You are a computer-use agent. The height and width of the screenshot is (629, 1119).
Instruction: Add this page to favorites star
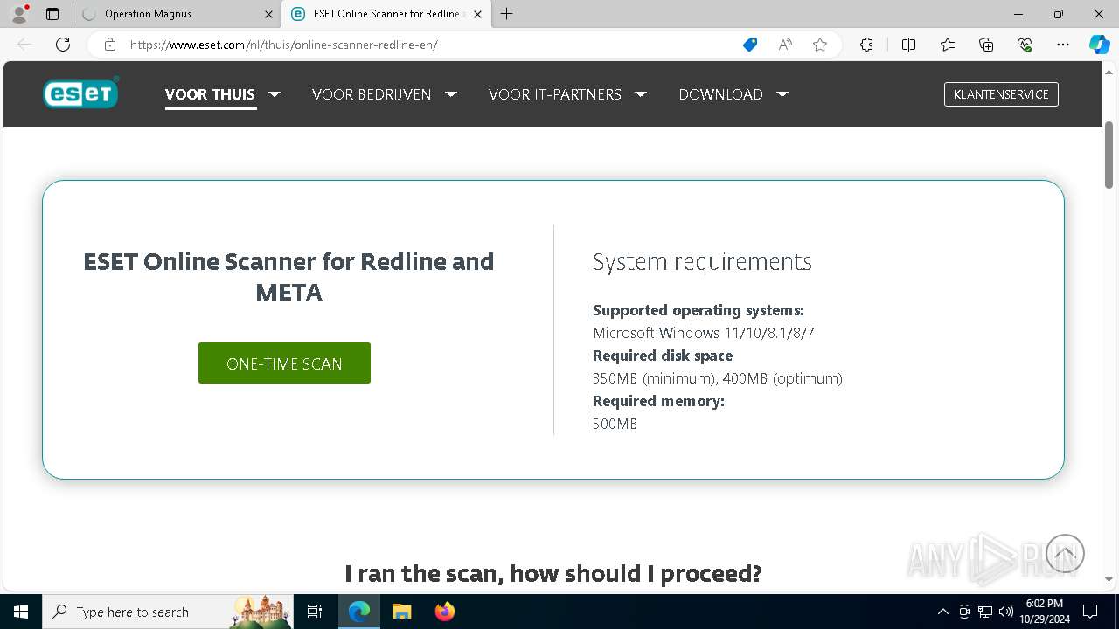pyautogui.click(x=820, y=45)
